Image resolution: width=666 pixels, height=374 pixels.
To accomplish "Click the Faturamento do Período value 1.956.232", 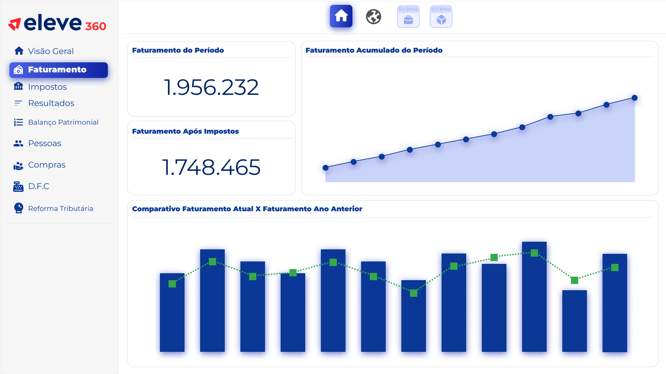I will tap(211, 87).
